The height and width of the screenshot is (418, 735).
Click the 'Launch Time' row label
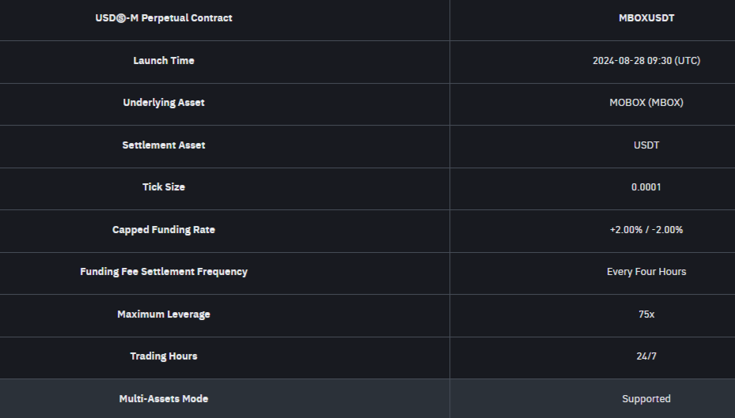click(164, 61)
